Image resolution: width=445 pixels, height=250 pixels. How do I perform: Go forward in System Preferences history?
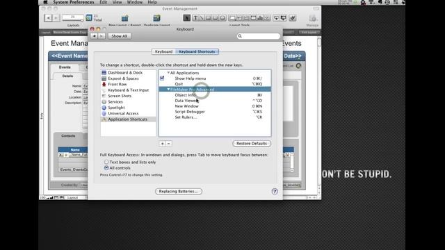point(102,36)
